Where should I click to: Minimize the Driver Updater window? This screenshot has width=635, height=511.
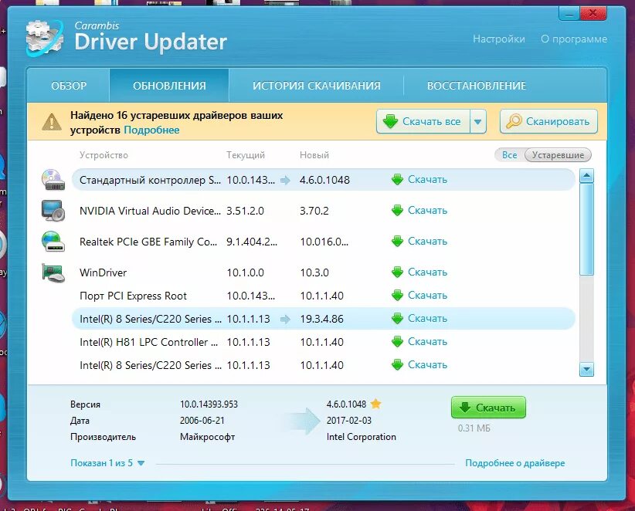tap(569, 14)
